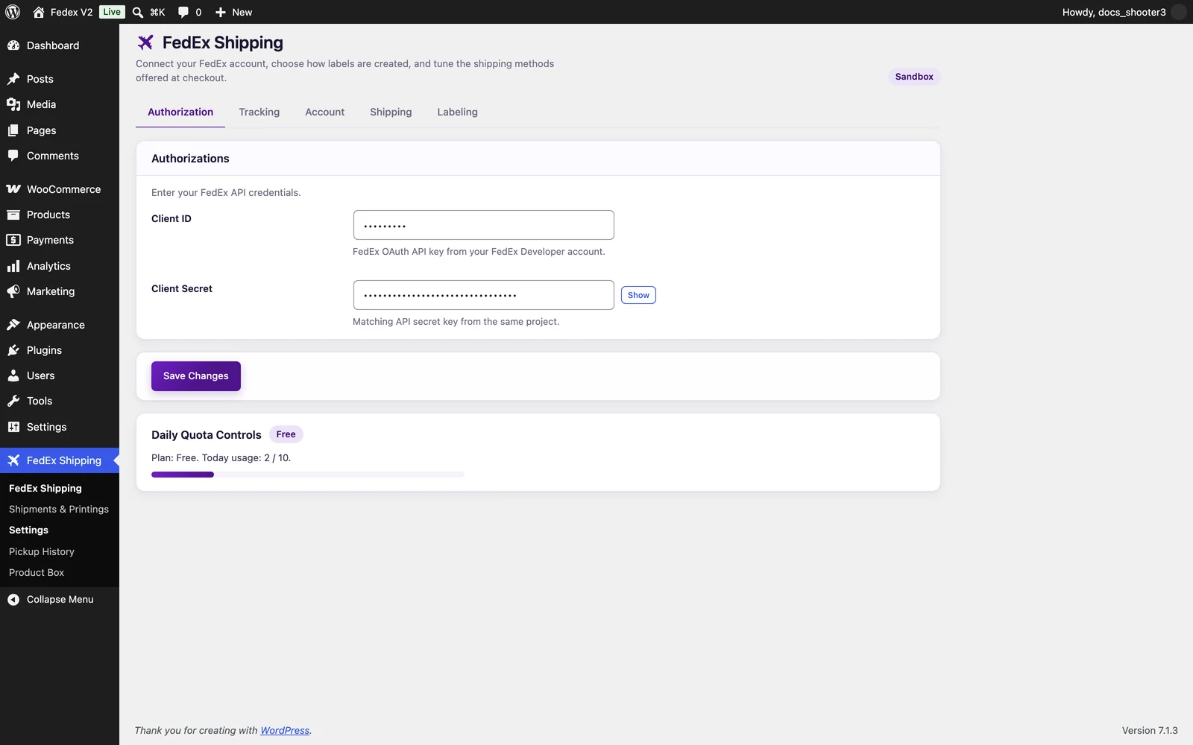Click the Settings sliders icon in sidebar
Screen dimensions: 1193x745
pyautogui.click(x=13, y=427)
